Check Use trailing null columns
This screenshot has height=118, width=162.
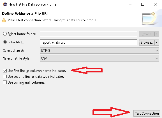(x=5, y=82)
